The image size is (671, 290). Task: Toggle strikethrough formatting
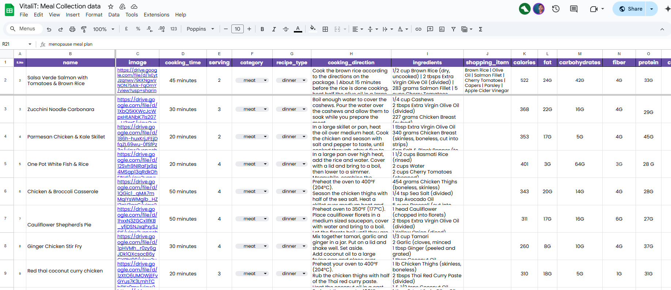coord(286,29)
